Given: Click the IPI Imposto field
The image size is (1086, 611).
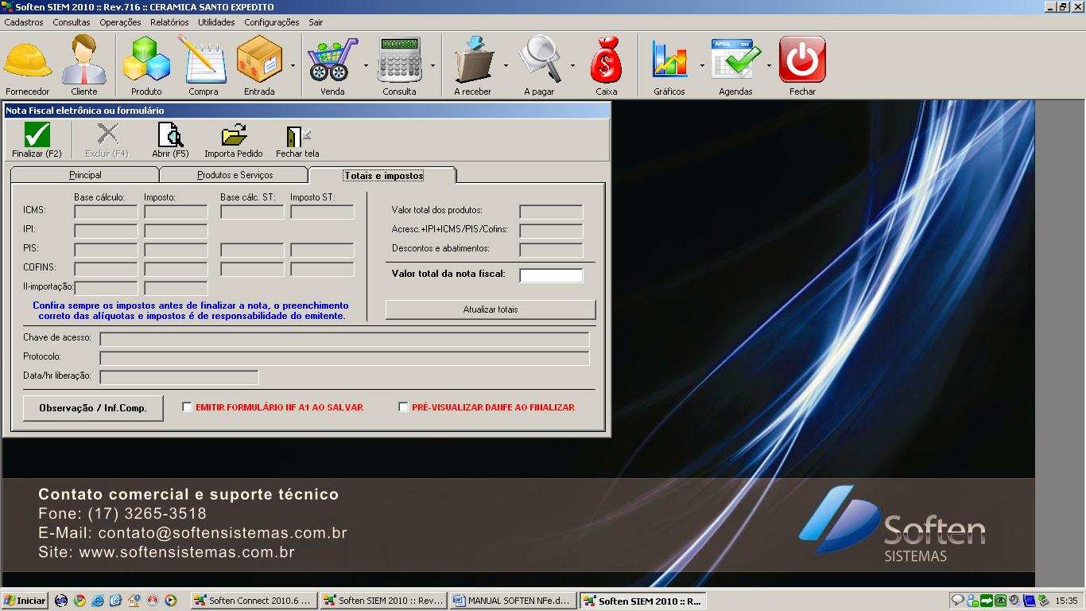Looking at the screenshot, I should tap(176, 231).
